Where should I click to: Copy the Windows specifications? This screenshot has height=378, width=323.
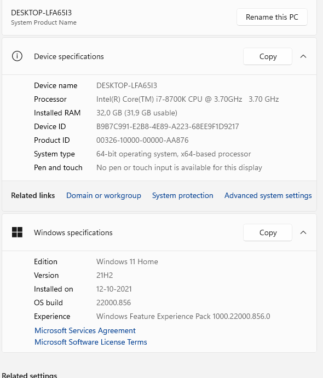coord(268,232)
